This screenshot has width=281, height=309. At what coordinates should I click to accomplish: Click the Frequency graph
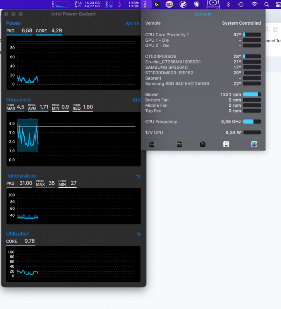click(x=74, y=139)
